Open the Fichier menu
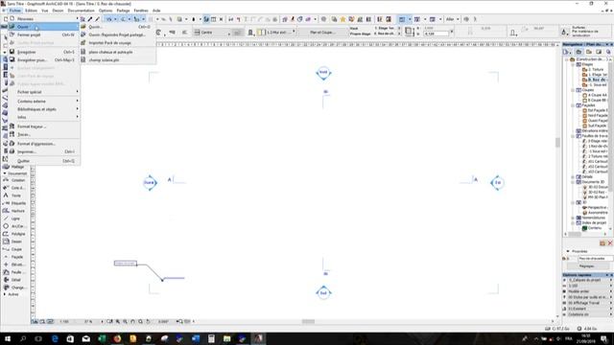The width and height of the screenshot is (614, 345). point(15,11)
